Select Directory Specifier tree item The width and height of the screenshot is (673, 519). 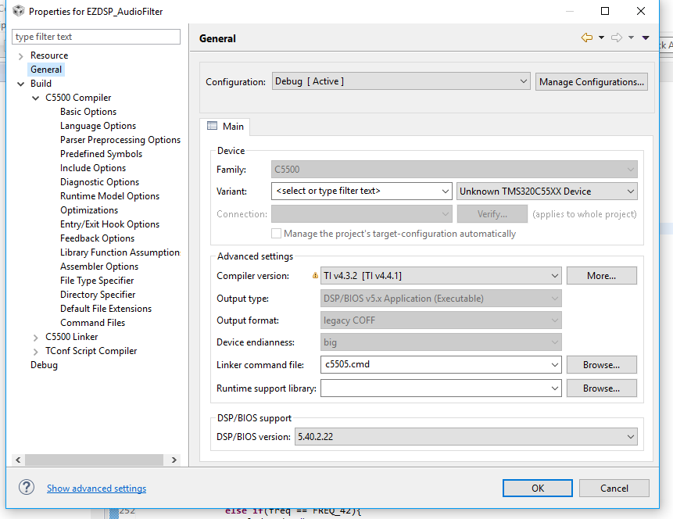coord(98,295)
